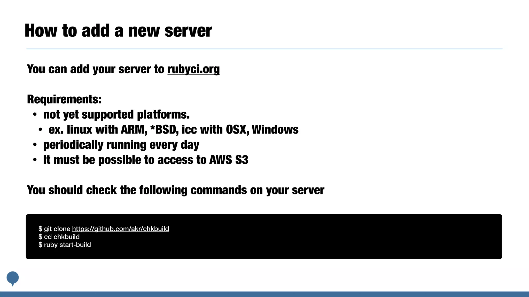This screenshot has height=297, width=529.
Task: Click the 'periodically running every day' bullet
Action: pos(121,145)
